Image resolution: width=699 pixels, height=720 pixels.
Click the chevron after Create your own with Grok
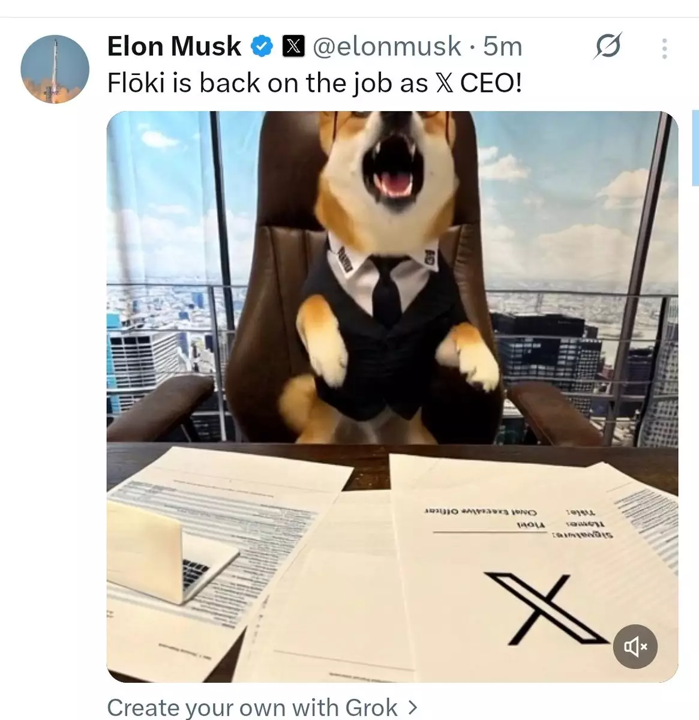pos(412,707)
